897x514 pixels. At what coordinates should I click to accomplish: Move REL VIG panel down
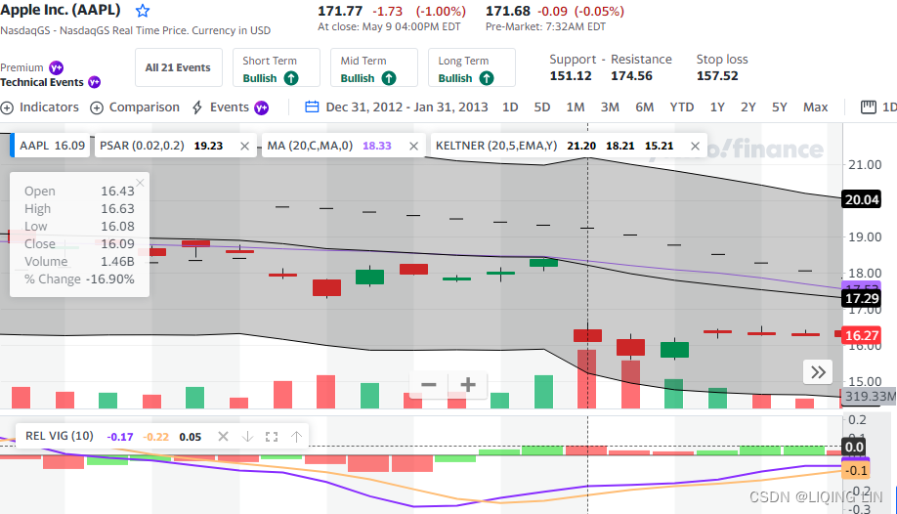click(248, 437)
